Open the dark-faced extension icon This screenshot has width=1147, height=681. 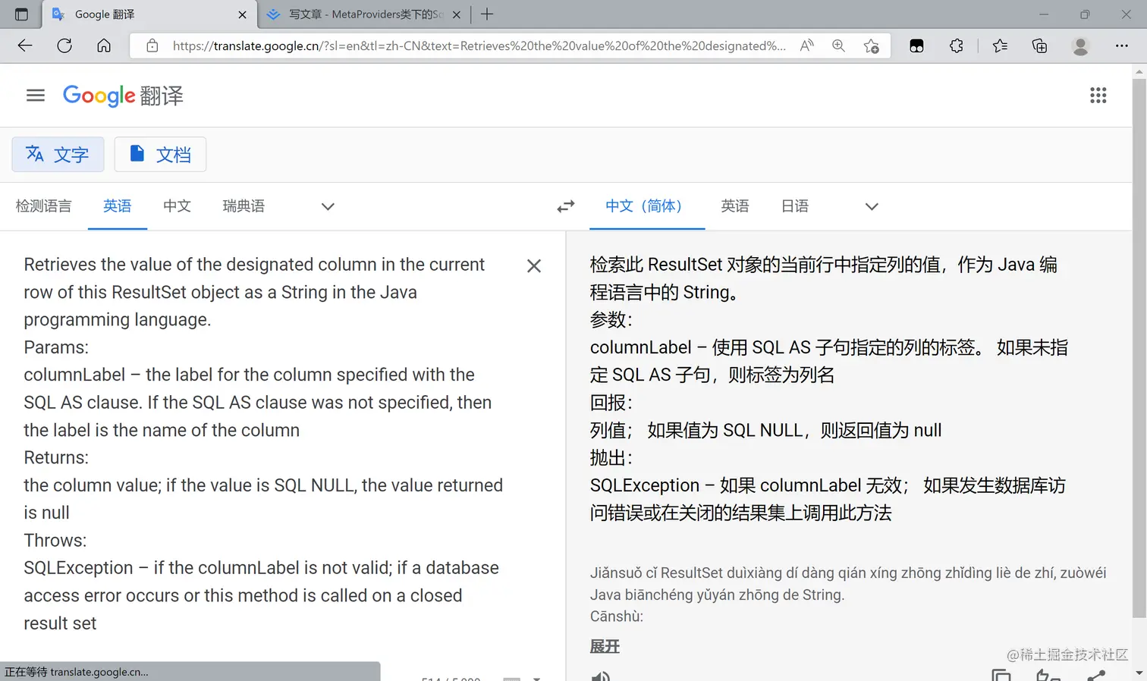[x=916, y=46]
